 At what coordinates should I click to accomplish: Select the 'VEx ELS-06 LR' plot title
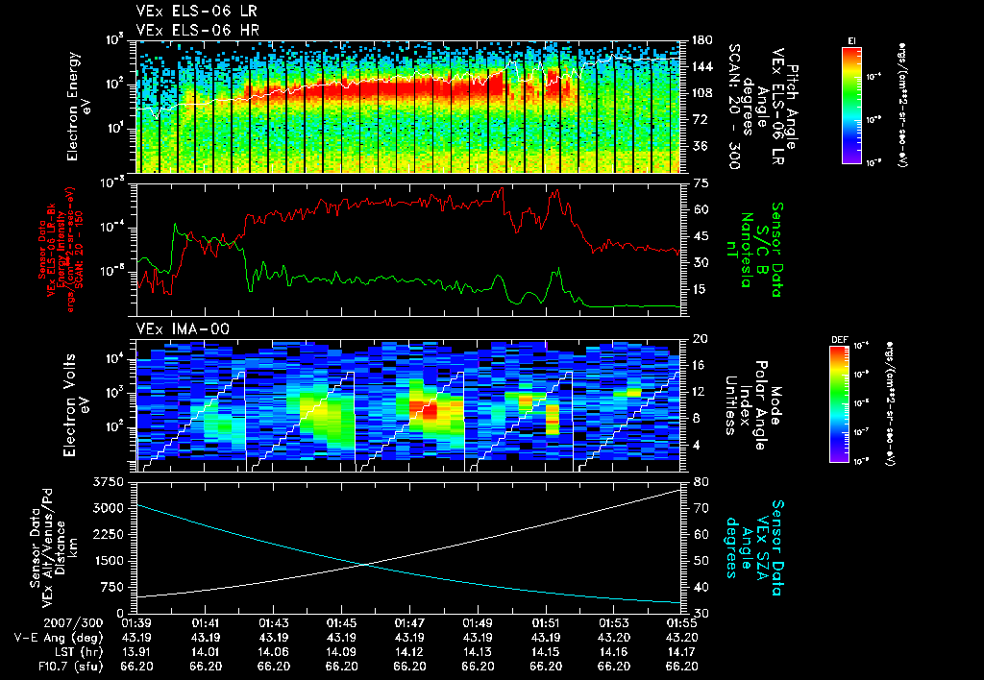pos(196,11)
